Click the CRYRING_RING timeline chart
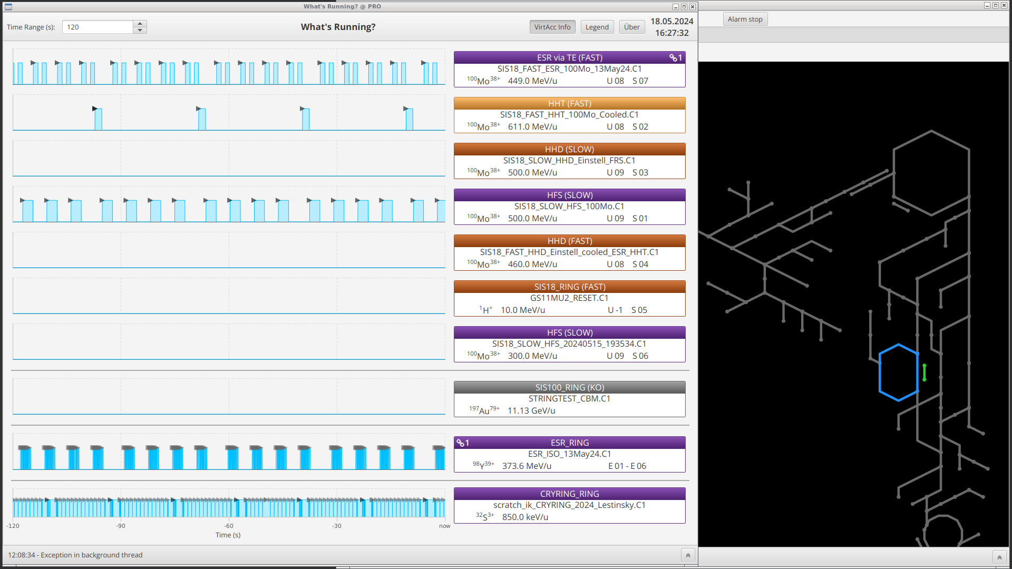 [229, 503]
